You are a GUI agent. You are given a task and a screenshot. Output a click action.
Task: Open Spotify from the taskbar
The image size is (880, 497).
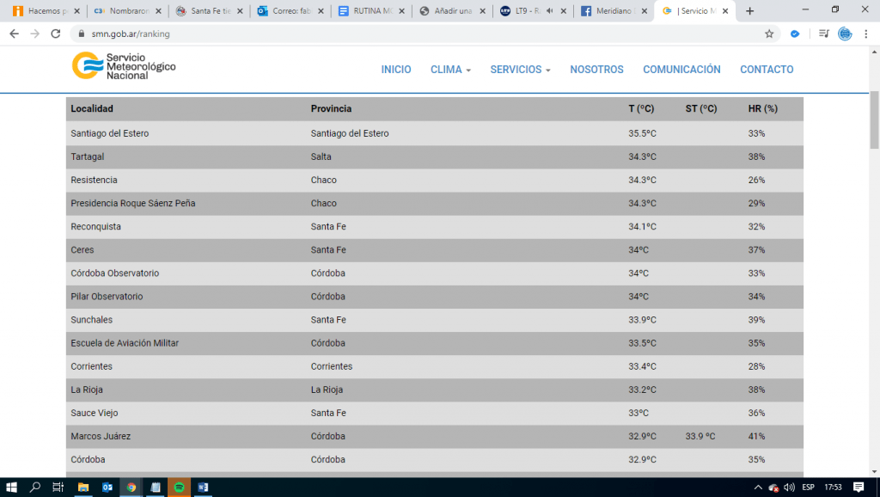pos(179,487)
